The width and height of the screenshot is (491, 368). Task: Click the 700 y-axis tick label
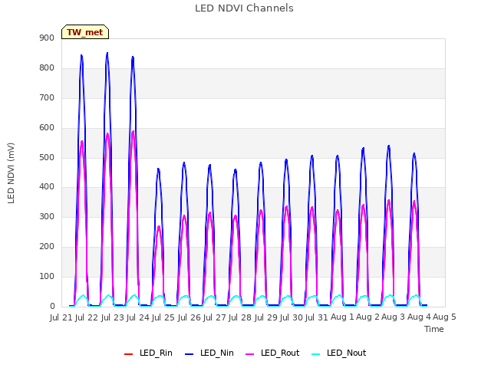pos(47,98)
